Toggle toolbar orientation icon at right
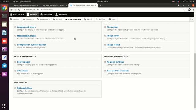This screenshot has width=196, height=110. (192, 19)
